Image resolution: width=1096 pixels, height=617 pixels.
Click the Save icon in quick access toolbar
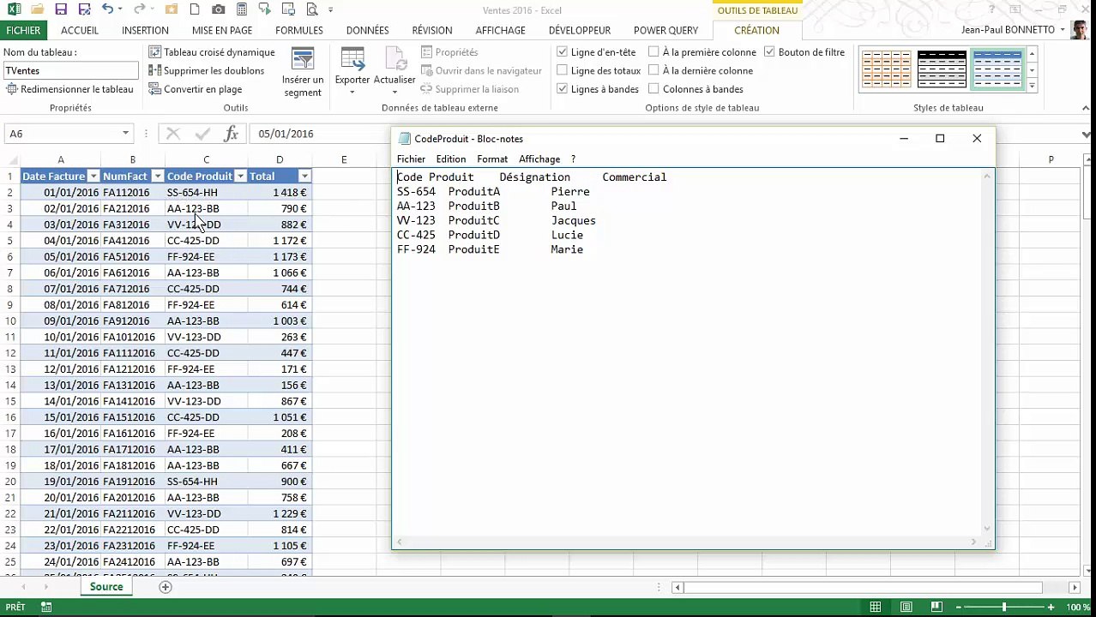(x=61, y=9)
